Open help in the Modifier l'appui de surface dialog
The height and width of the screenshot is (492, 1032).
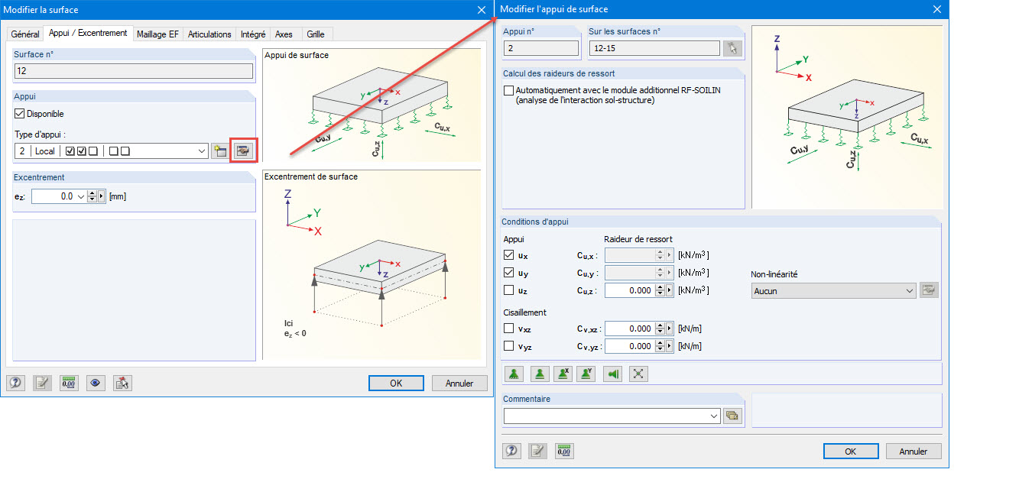512,451
